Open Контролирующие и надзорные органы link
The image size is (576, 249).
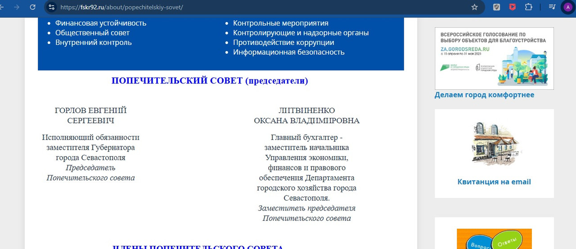301,33
